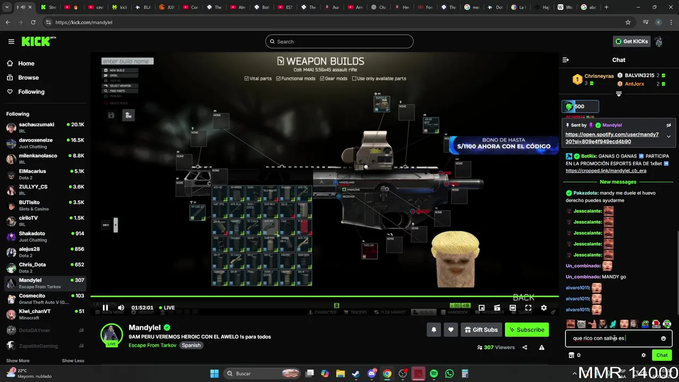
Task: Open ElMacarius channel
Action: (45, 175)
